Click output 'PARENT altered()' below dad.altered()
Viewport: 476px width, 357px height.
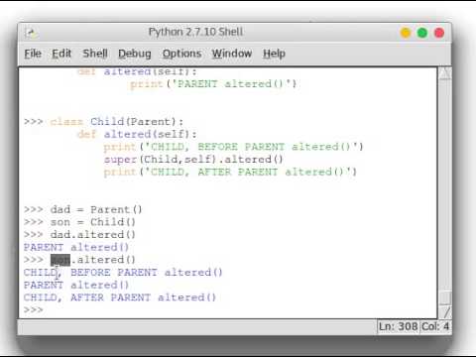pyautogui.click(x=76, y=247)
